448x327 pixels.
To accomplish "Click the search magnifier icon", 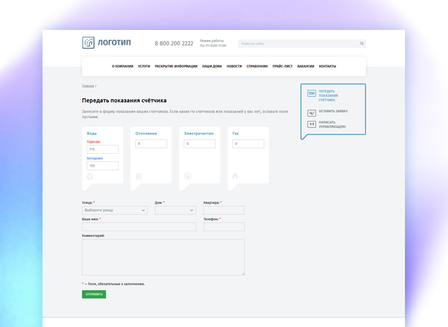I will 361,44.
